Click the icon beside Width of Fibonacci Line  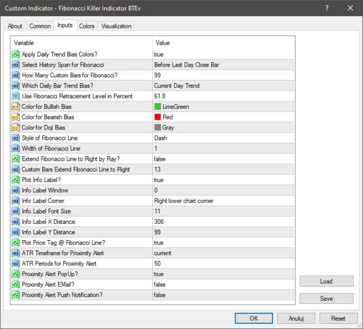tap(16, 148)
